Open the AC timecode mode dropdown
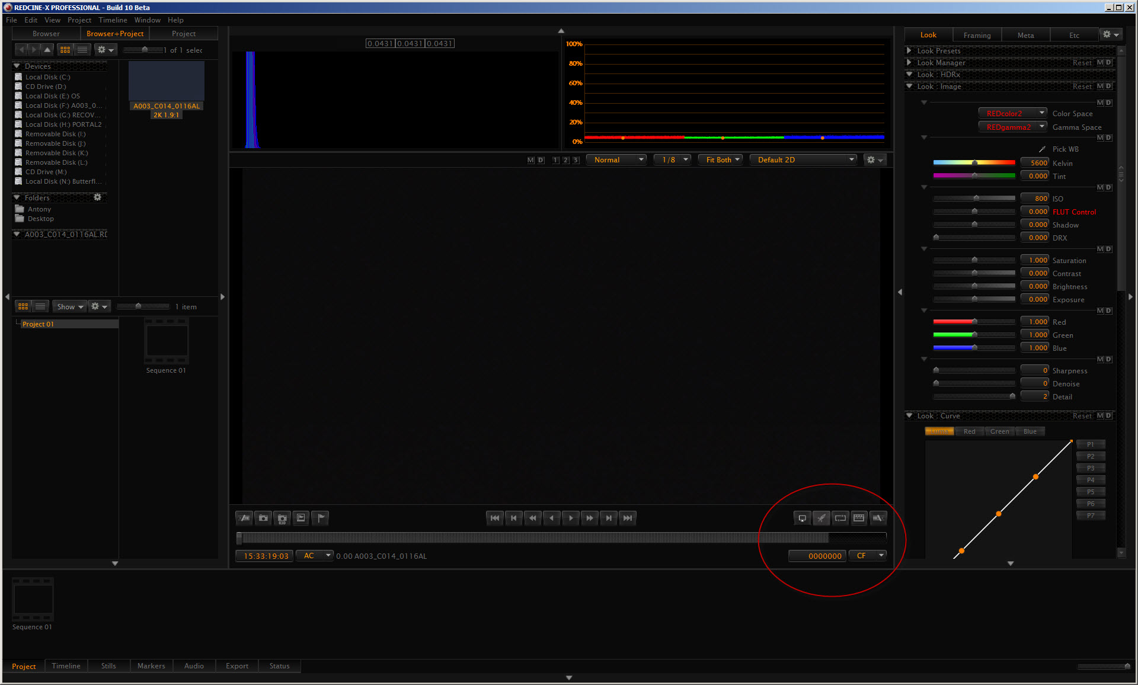 pyautogui.click(x=314, y=556)
